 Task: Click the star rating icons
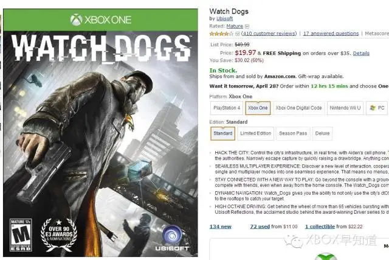tap(221, 33)
